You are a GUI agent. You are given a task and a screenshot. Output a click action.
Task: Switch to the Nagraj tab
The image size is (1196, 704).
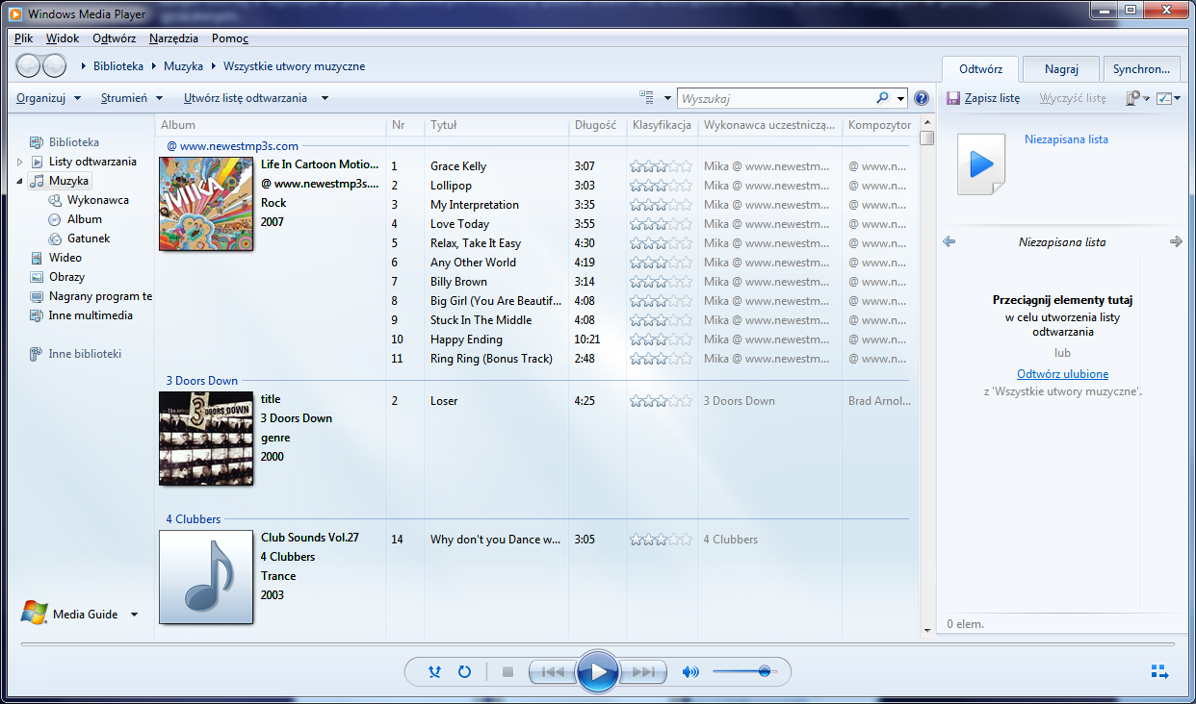click(x=1061, y=69)
